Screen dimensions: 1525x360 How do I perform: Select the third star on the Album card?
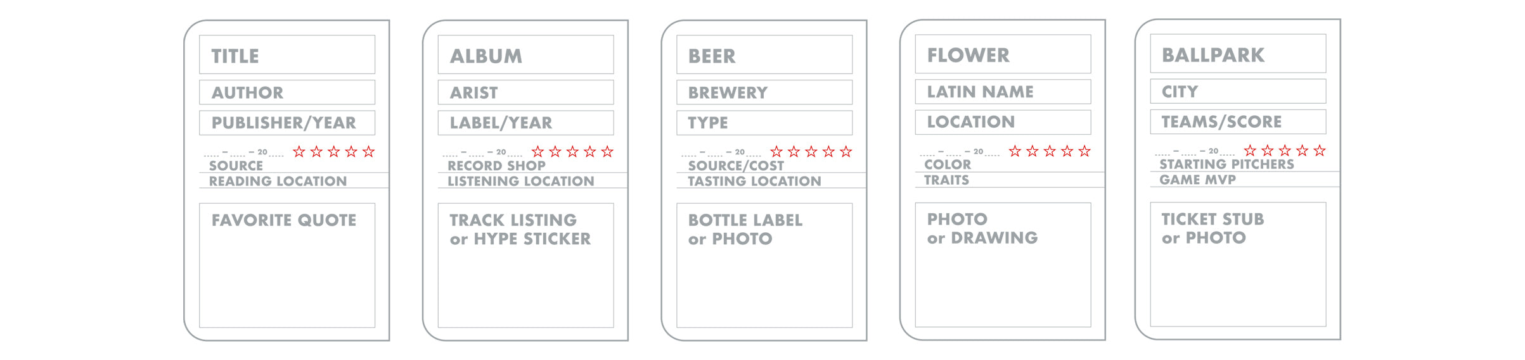(x=572, y=151)
